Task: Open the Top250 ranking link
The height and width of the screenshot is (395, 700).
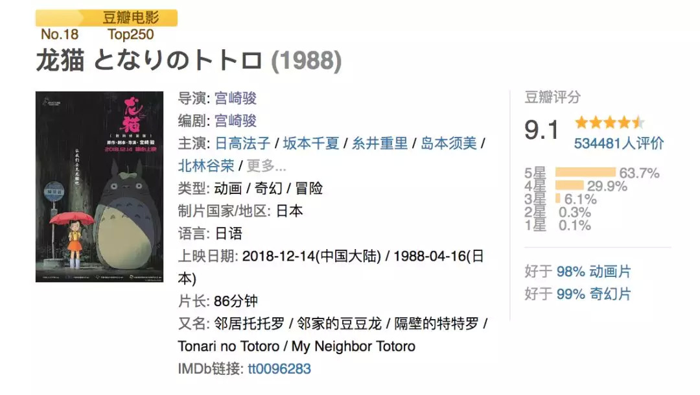Action: click(x=131, y=34)
